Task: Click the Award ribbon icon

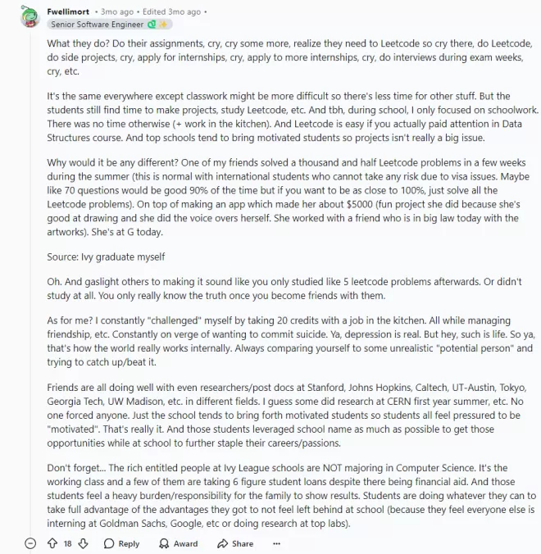Action: tap(164, 543)
